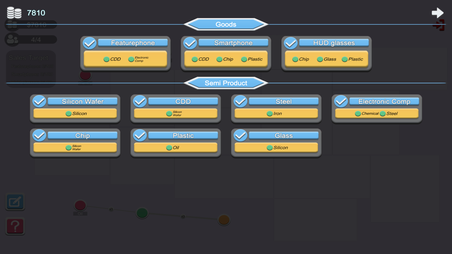Viewport: 452px width, 254px height.
Task: Select the Goods section header
Action: (x=226, y=24)
